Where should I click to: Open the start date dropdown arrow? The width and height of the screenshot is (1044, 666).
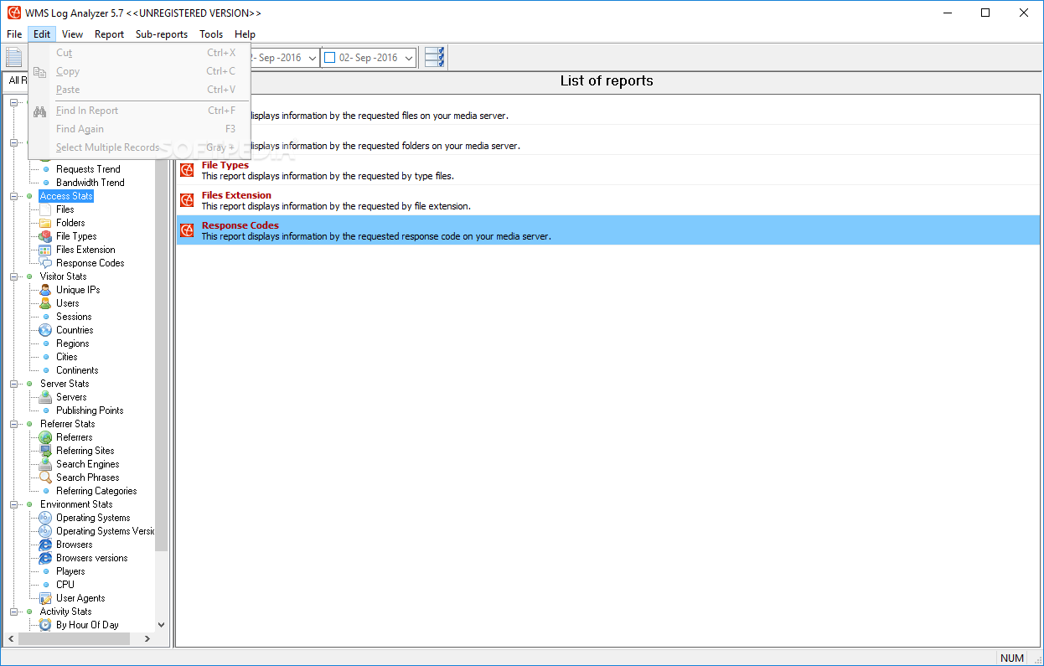313,58
